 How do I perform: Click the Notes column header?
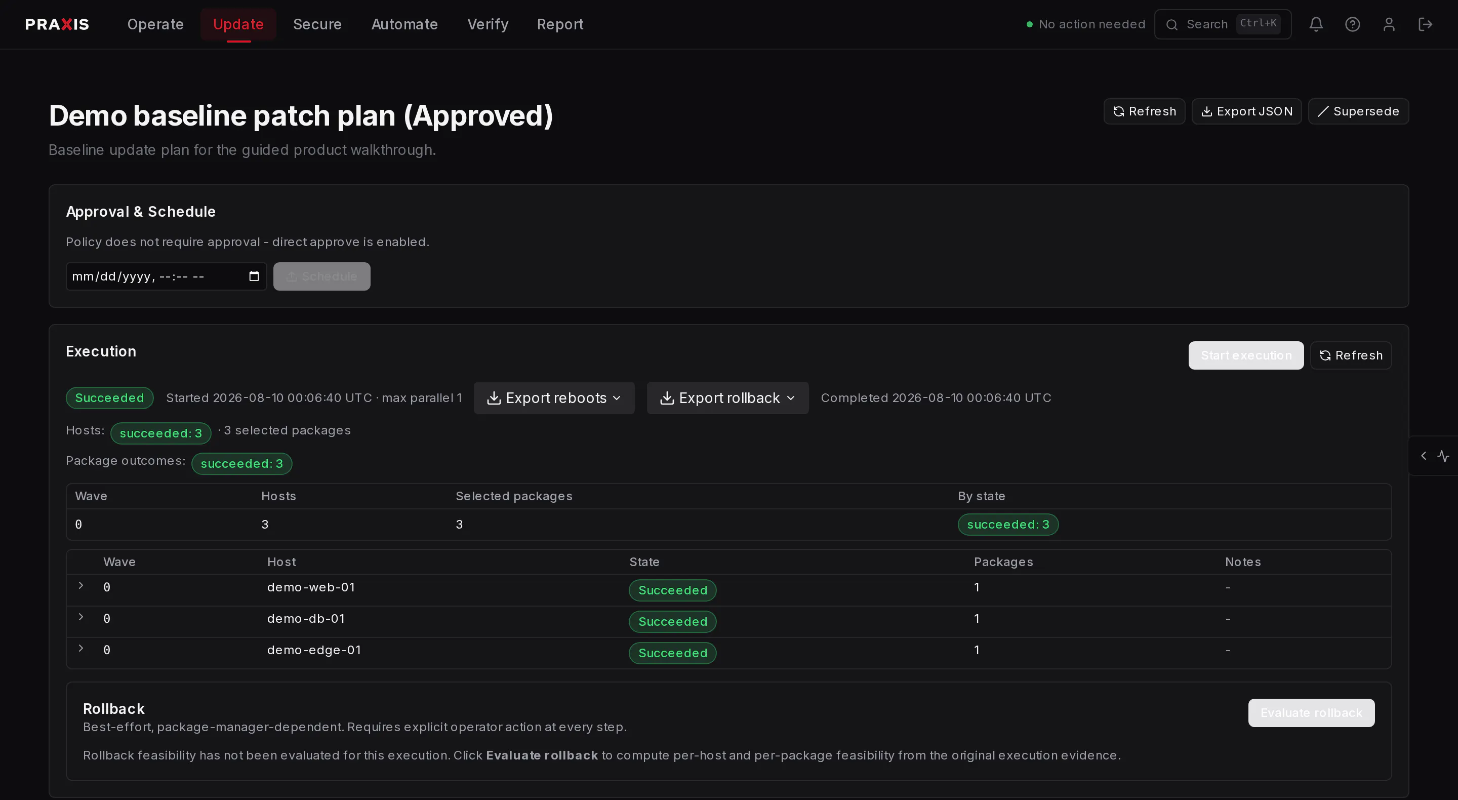coord(1243,562)
